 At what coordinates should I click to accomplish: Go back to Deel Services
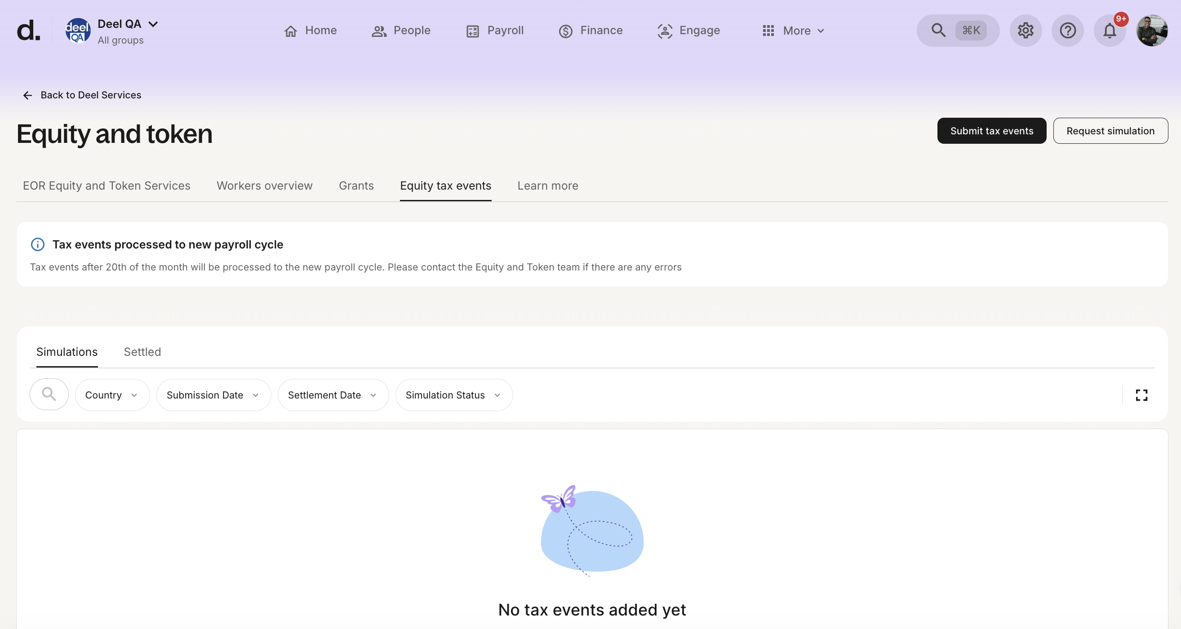(82, 95)
